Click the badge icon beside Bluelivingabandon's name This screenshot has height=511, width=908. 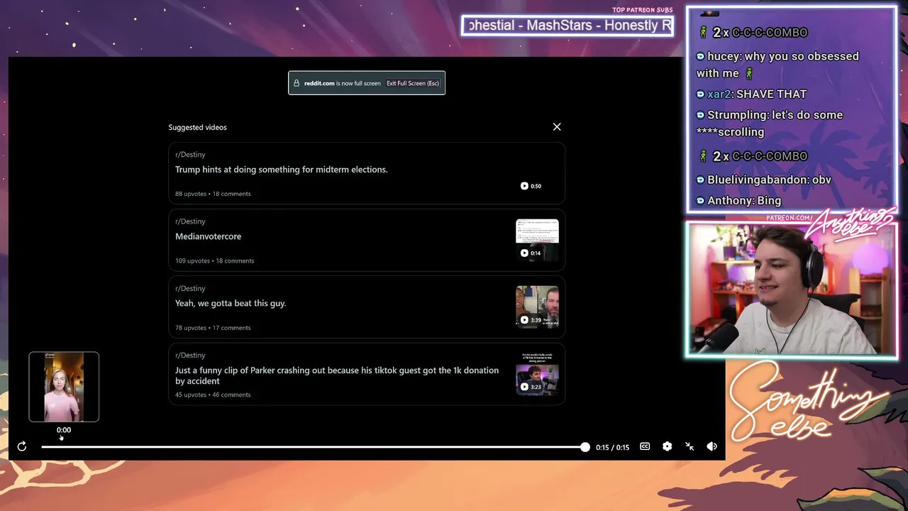(700, 180)
